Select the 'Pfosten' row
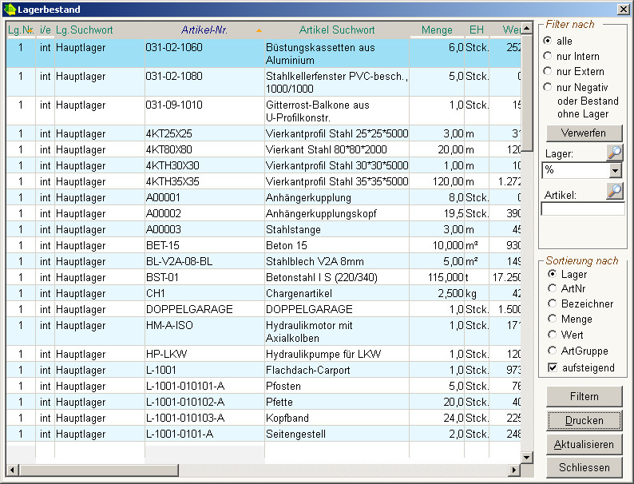Image resolution: width=634 pixels, height=484 pixels. pos(264,386)
